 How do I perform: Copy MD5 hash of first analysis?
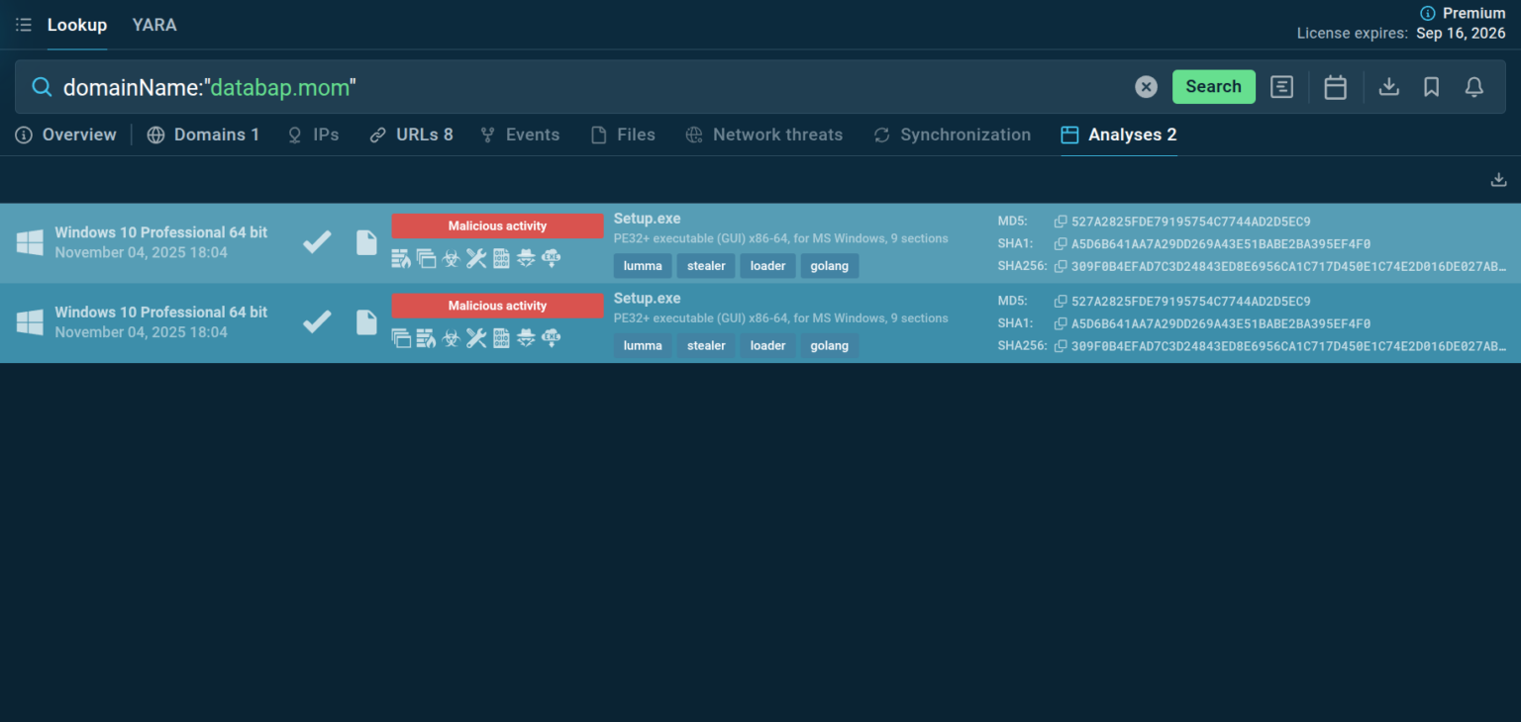(1061, 222)
